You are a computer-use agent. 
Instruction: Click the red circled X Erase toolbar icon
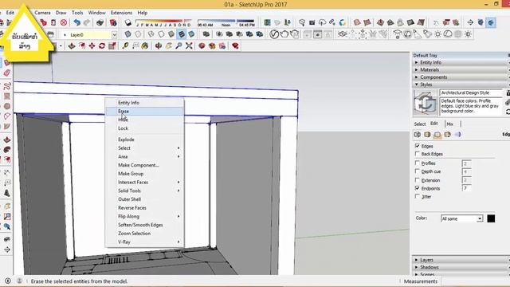coord(64,22)
